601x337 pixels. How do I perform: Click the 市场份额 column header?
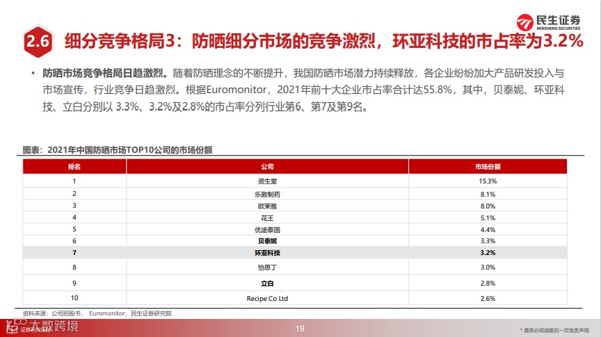[488, 167]
